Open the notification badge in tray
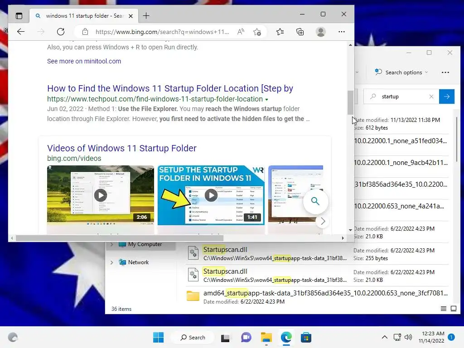Screen dimensions: 464x348 (451, 337)
